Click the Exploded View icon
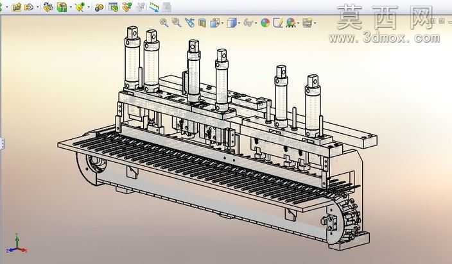 tap(127, 7)
